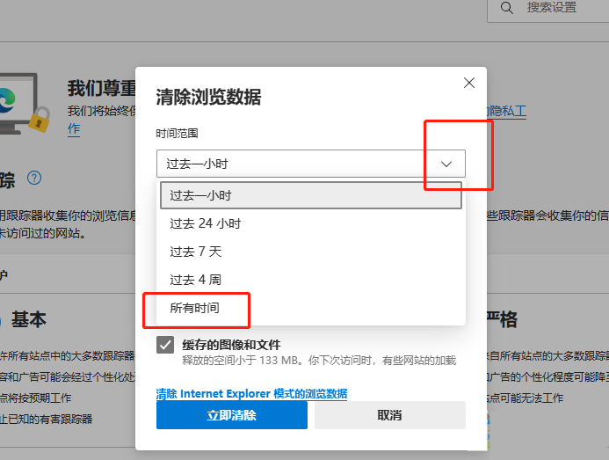Click the search icon in settings search
Screen dimensions: 609x460
point(506,7)
